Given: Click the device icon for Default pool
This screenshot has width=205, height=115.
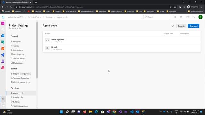Looking at the screenshot, I should (x=47, y=48).
